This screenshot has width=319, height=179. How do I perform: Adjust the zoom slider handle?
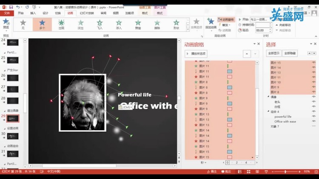285,172
